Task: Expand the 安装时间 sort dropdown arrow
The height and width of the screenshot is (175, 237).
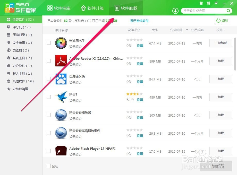Action: 187,30
